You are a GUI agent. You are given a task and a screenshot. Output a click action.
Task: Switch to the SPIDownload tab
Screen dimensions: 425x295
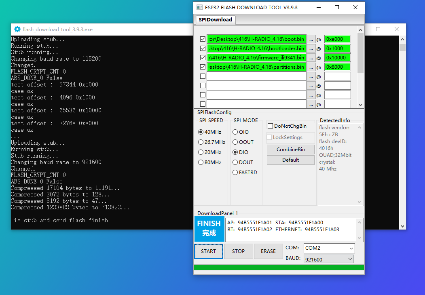point(216,19)
